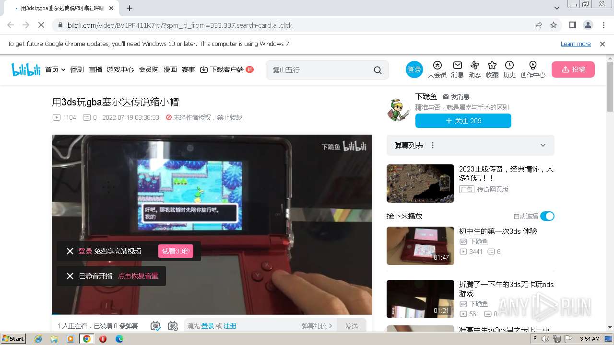Screen dimensions: 614x345
Task: Open File Explorer folder taskbar icon
Action: pos(54,339)
